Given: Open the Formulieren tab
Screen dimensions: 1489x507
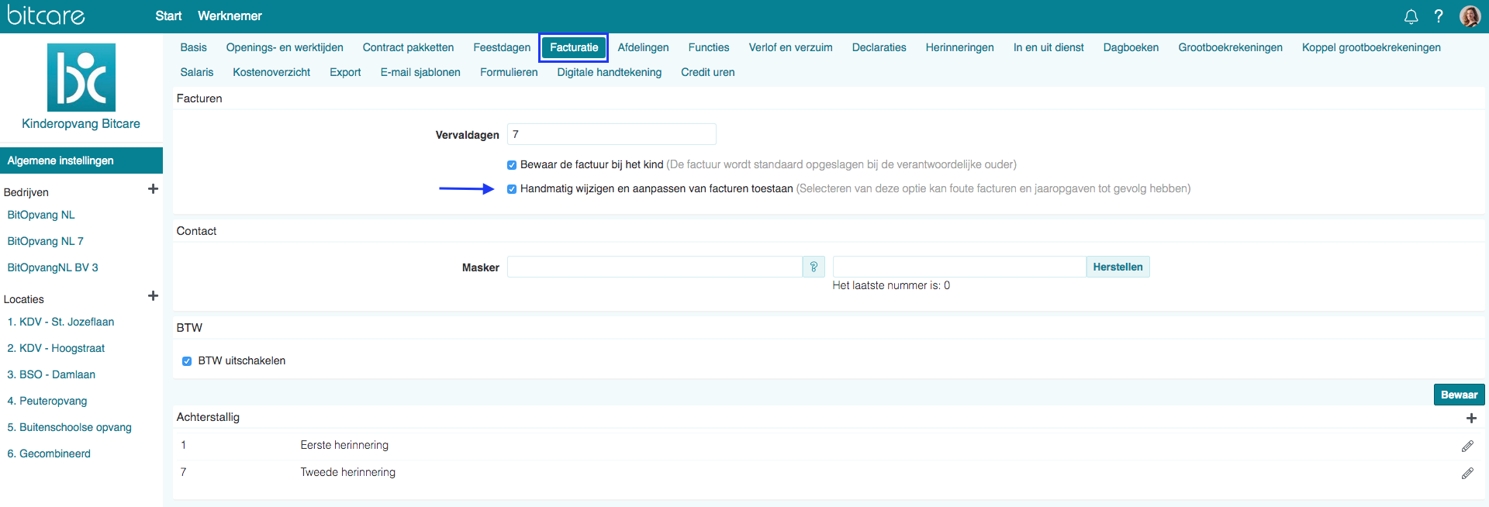Looking at the screenshot, I should 509,72.
